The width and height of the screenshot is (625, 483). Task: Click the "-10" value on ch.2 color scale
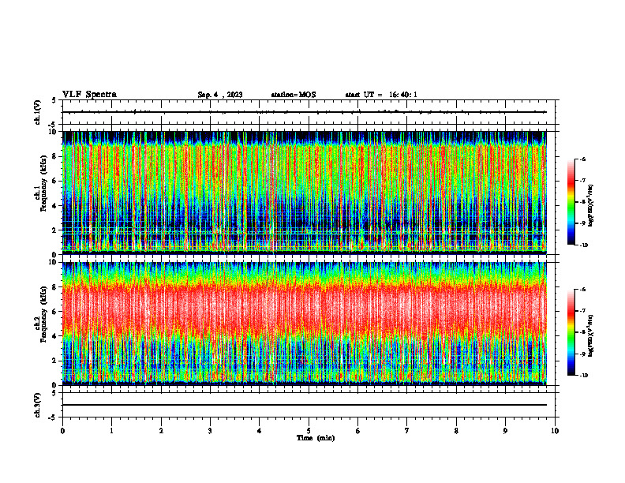click(x=583, y=376)
